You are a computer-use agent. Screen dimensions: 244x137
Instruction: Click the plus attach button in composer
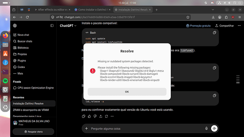click(x=87, y=129)
